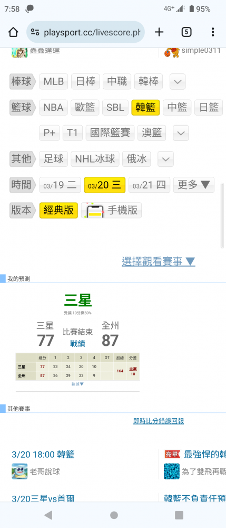
Task: Click the page vertical scrollbar
Action: tap(222, 215)
